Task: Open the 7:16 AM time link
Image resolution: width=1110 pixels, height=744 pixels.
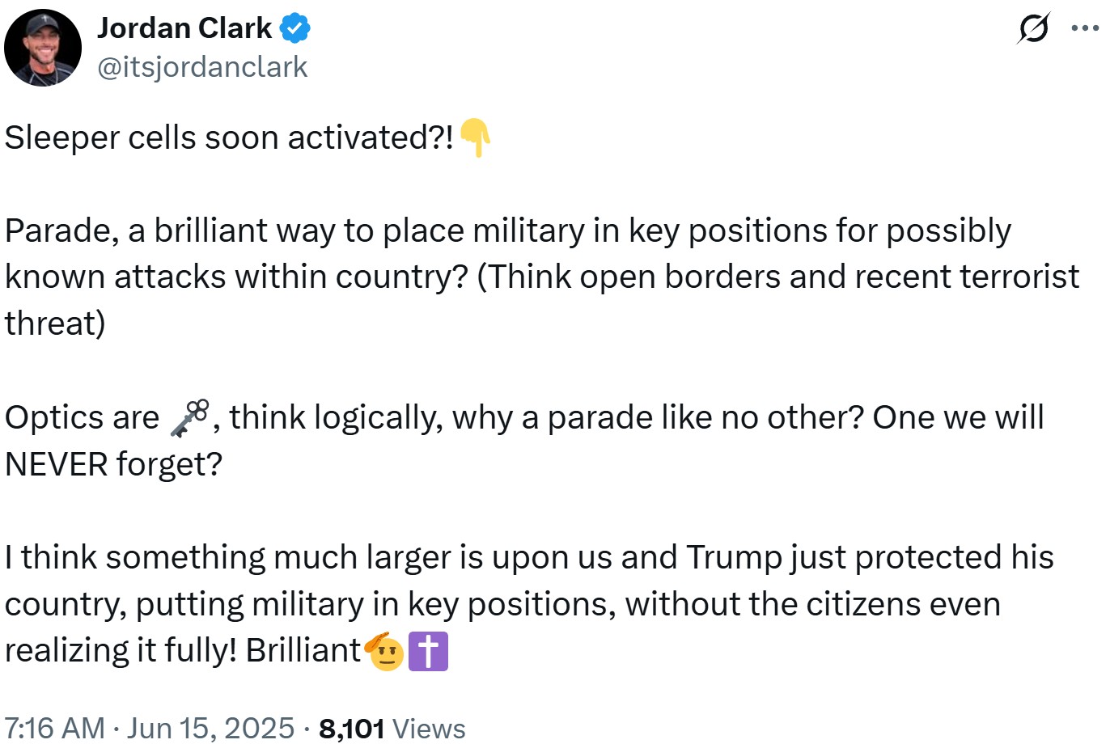Action: pyautogui.click(x=55, y=728)
